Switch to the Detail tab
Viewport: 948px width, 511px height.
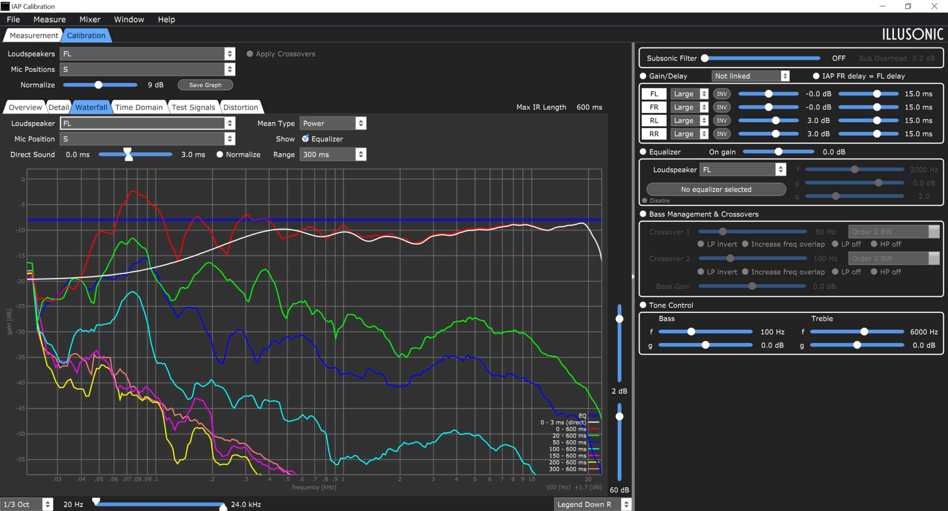[59, 107]
